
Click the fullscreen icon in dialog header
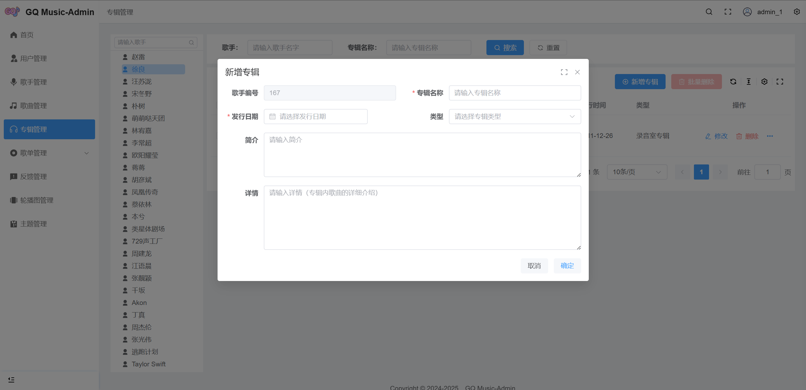point(564,72)
